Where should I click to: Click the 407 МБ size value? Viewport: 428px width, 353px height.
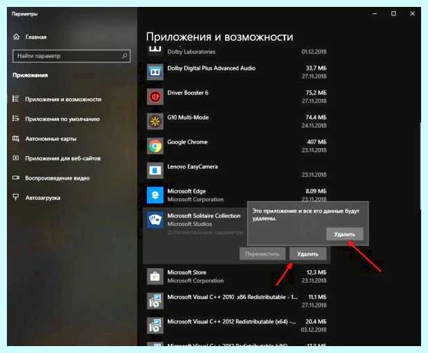317,142
